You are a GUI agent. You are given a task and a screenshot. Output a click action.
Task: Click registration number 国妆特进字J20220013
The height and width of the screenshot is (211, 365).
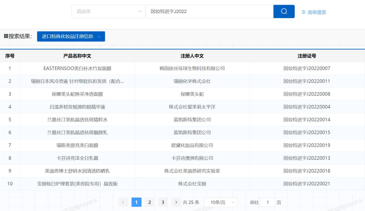[307, 158]
